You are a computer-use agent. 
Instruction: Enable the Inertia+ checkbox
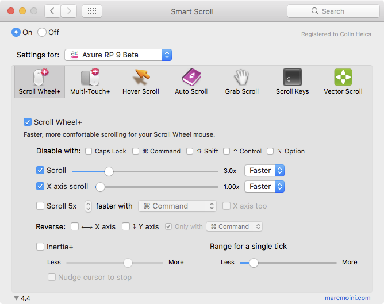coord(40,247)
